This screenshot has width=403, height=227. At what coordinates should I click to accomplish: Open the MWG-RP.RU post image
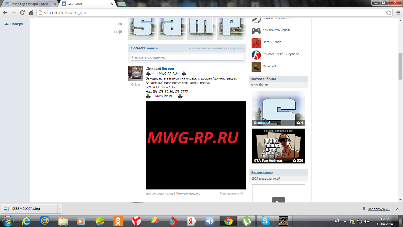[196, 145]
